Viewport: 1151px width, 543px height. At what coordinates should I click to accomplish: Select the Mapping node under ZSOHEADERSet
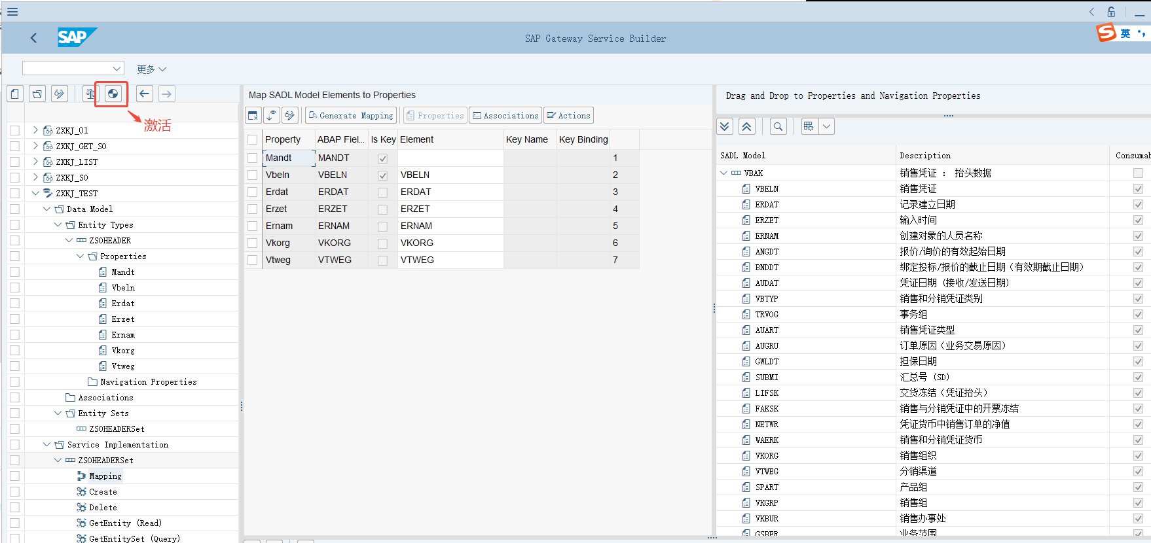tap(105, 476)
